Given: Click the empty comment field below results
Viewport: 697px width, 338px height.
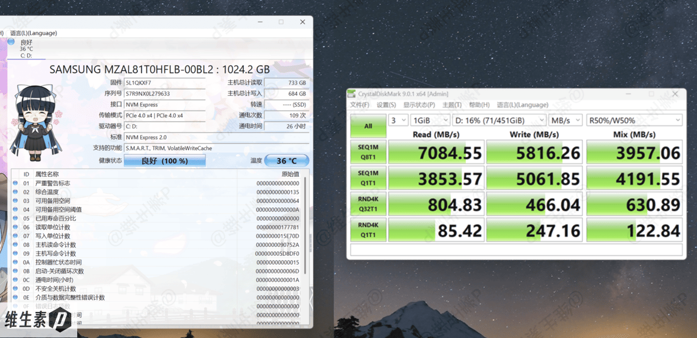Looking at the screenshot, I should coord(517,250).
